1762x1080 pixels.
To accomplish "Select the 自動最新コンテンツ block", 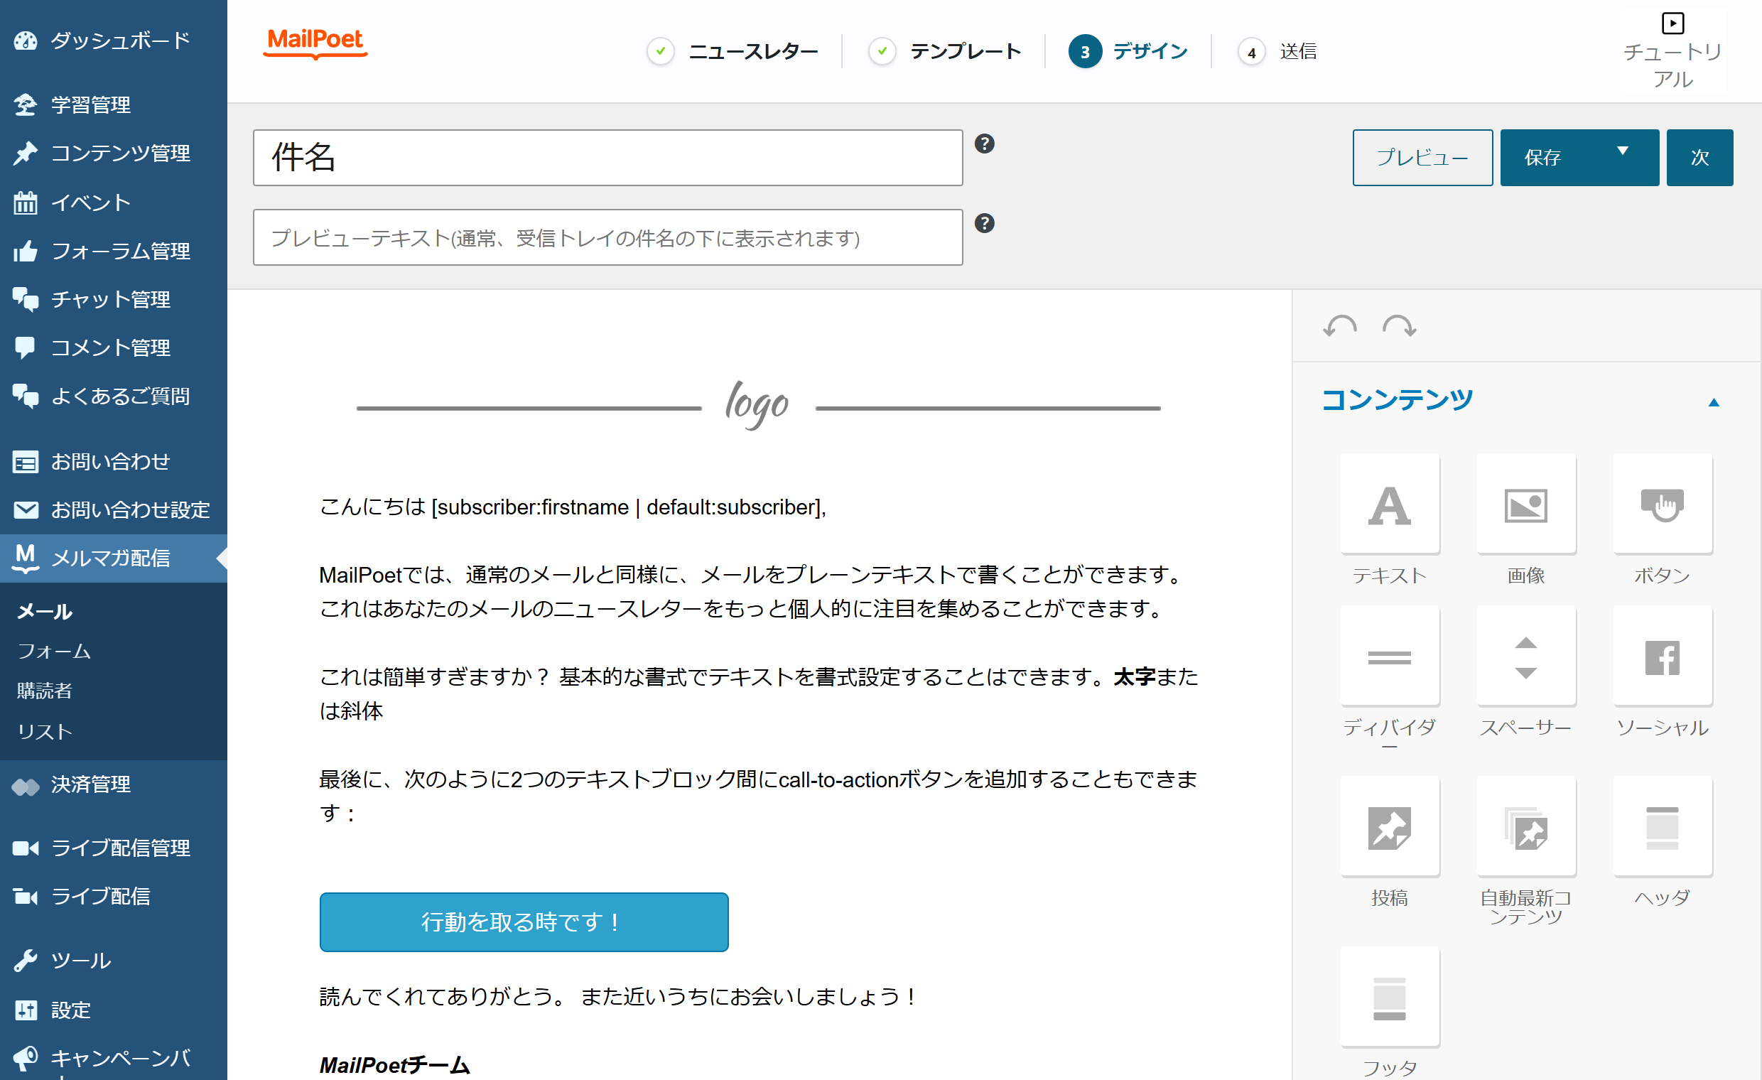I will (1525, 827).
